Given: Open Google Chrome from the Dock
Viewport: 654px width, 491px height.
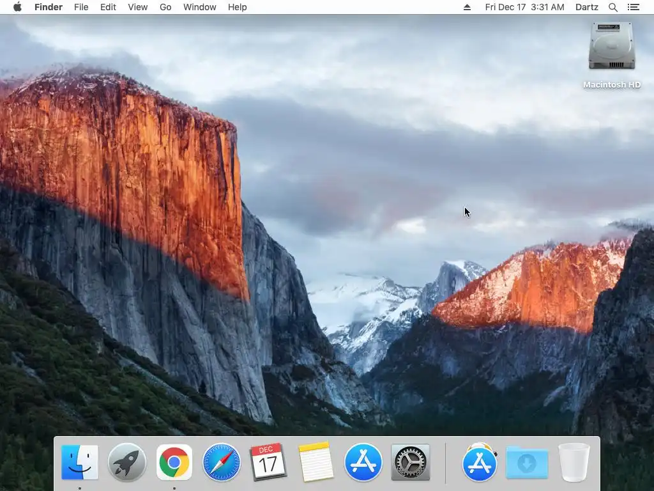Looking at the screenshot, I should tap(174, 462).
